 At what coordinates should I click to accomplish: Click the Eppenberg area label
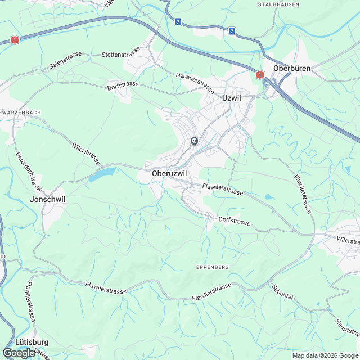point(213,267)
